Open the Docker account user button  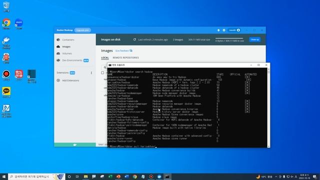[x=234, y=30]
